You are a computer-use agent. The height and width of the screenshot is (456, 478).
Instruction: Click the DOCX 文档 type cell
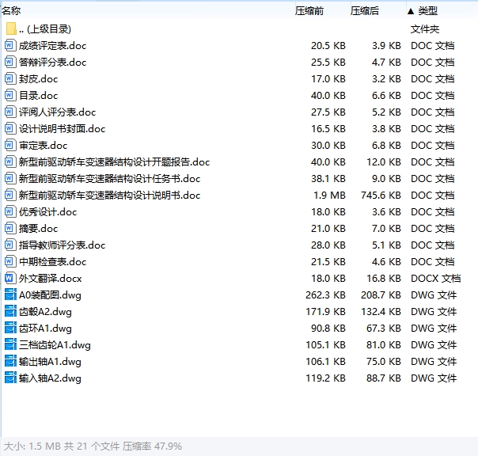(435, 279)
